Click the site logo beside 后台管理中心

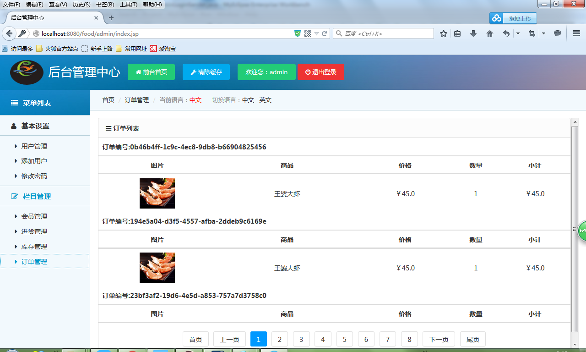27,72
